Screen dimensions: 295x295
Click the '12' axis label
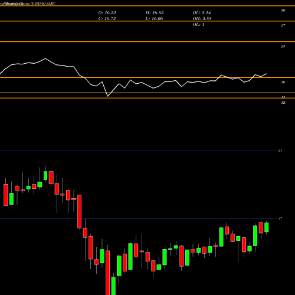click(283, 103)
